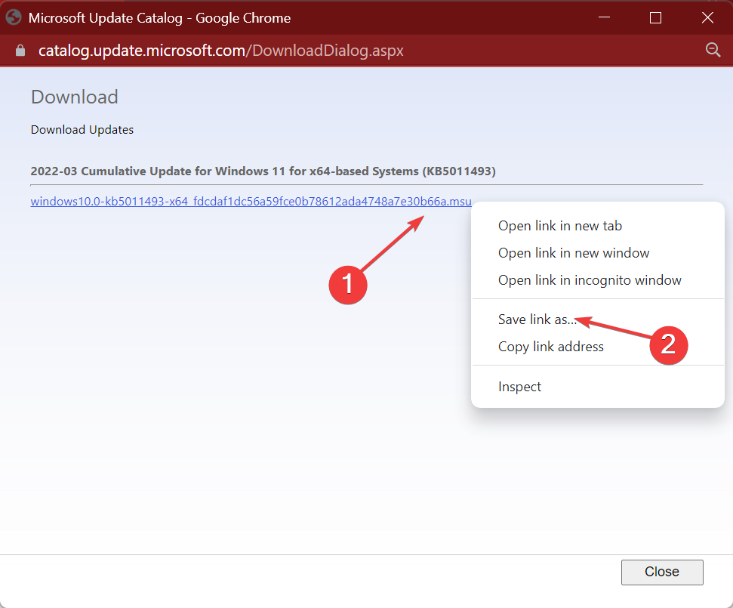Screen dimensions: 733x608
Task: Maximize the Chrome window
Action: [655, 17]
